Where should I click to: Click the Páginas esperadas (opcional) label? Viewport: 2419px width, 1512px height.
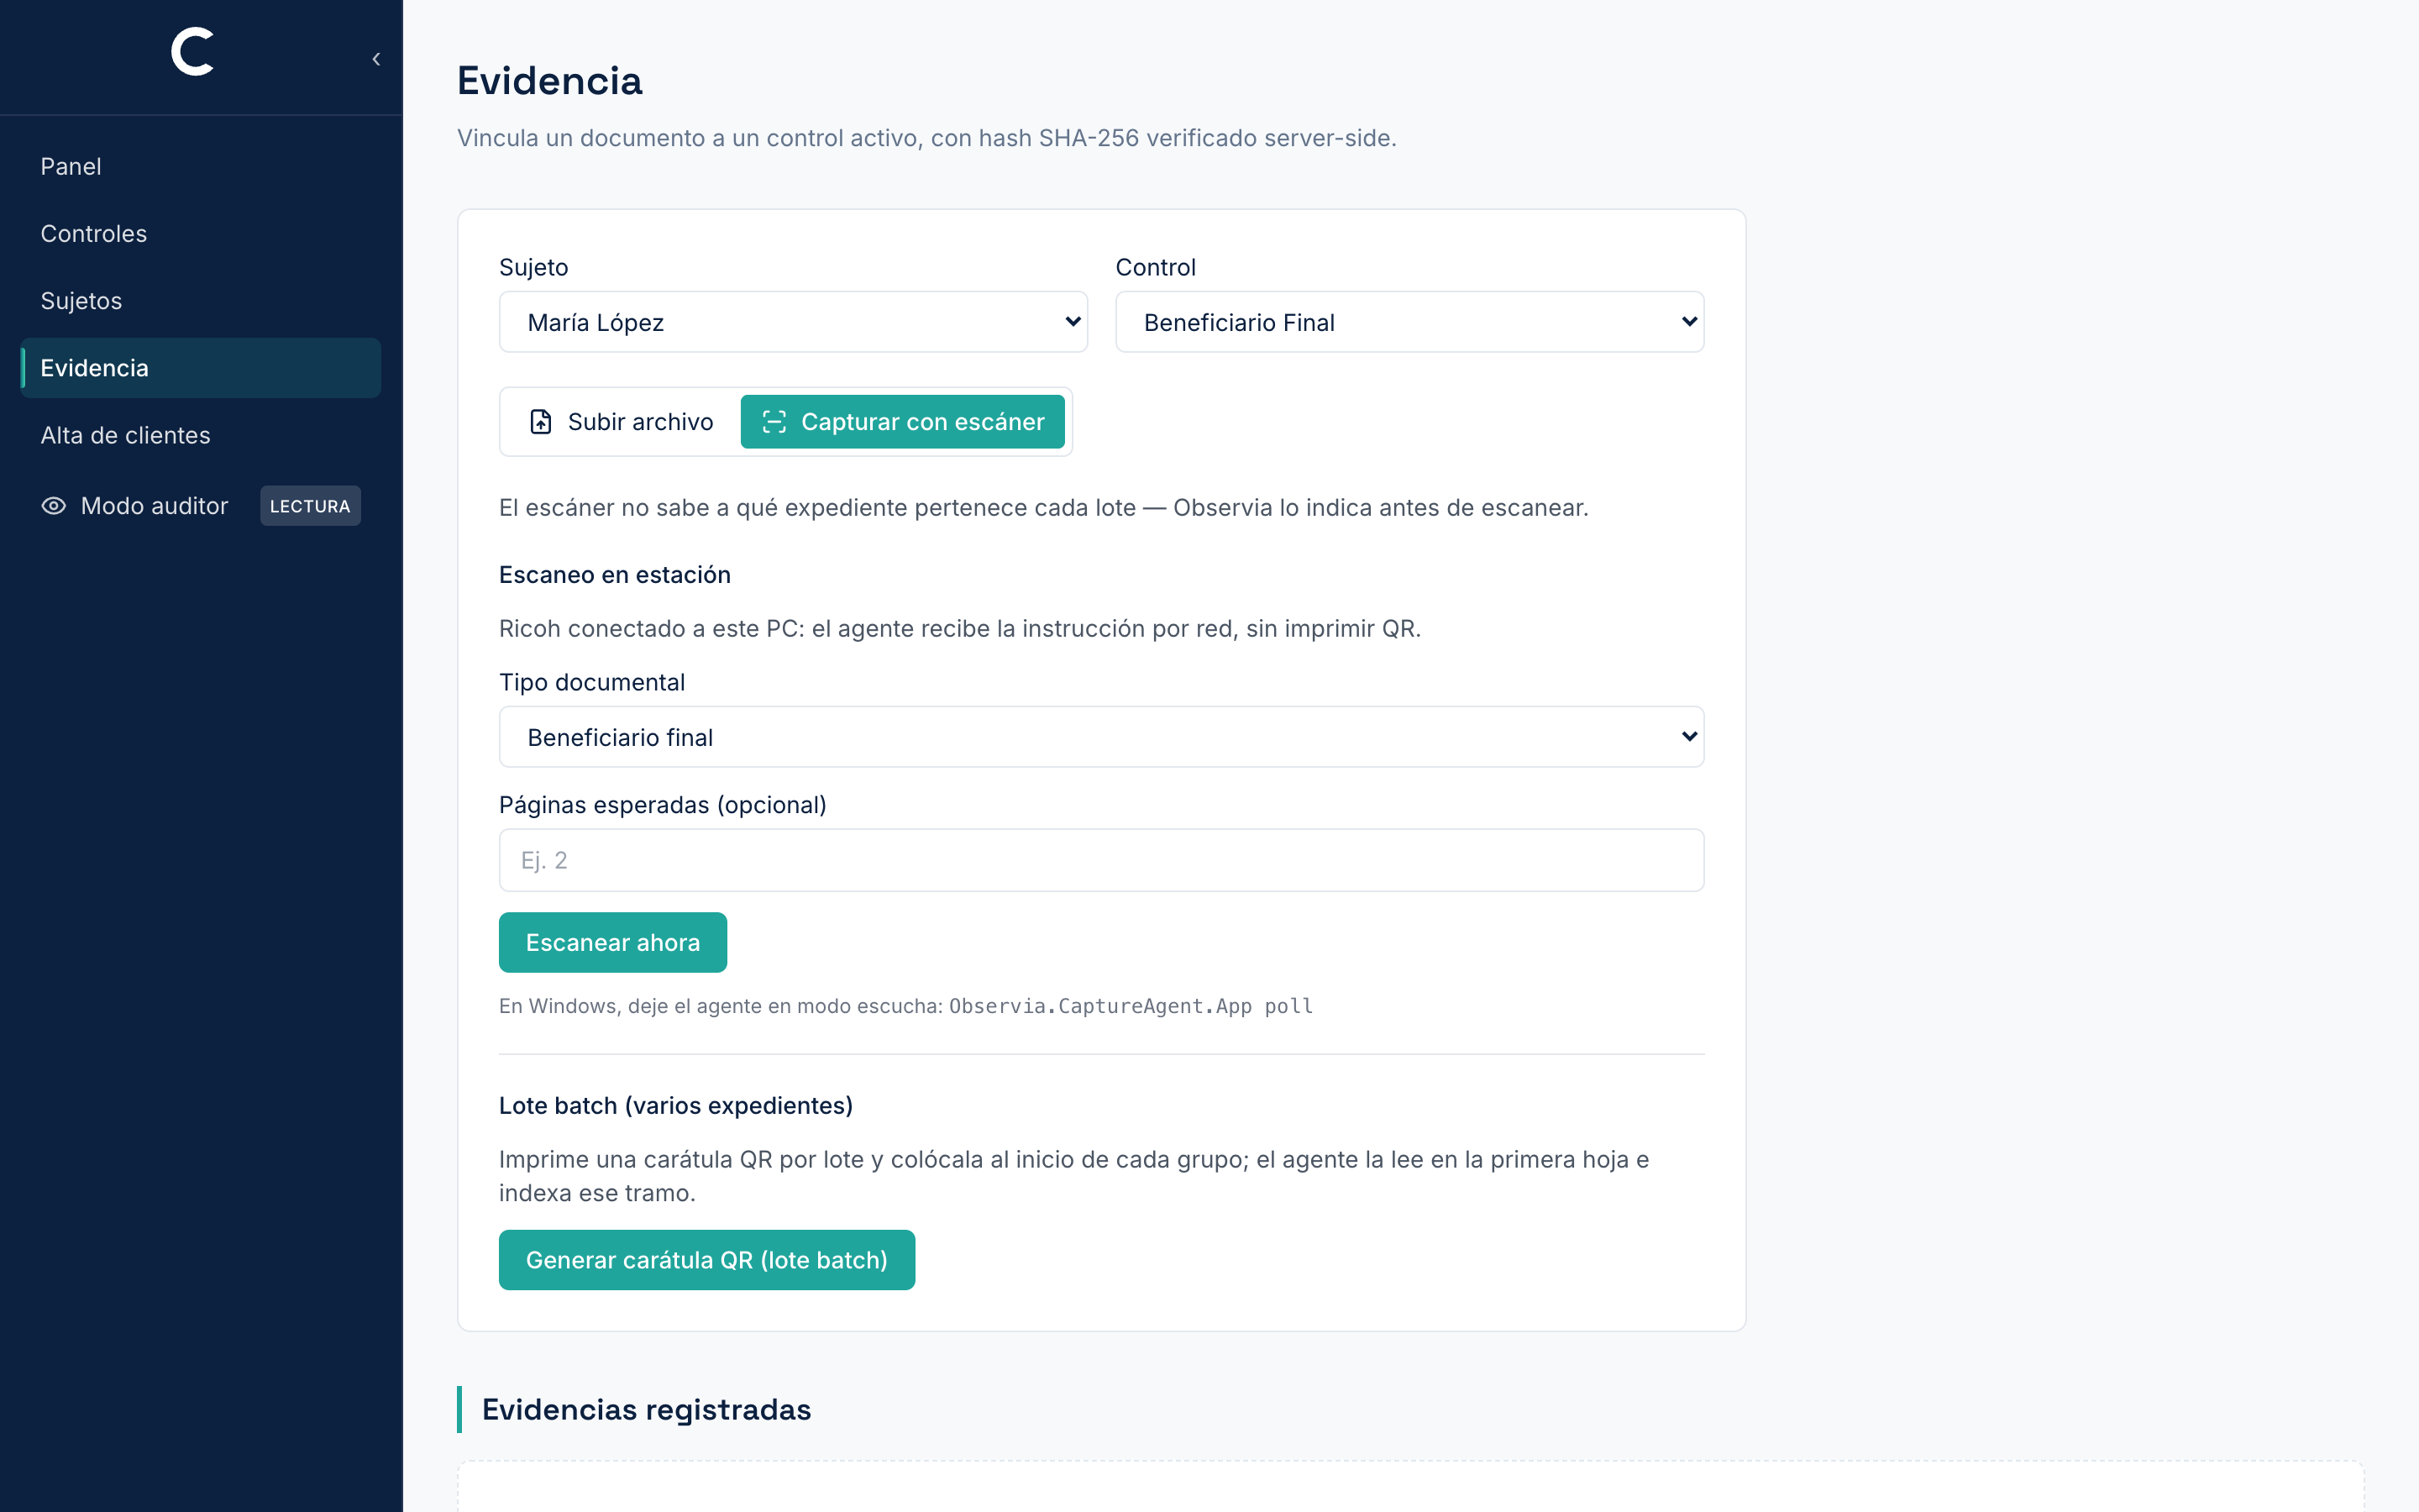click(663, 805)
